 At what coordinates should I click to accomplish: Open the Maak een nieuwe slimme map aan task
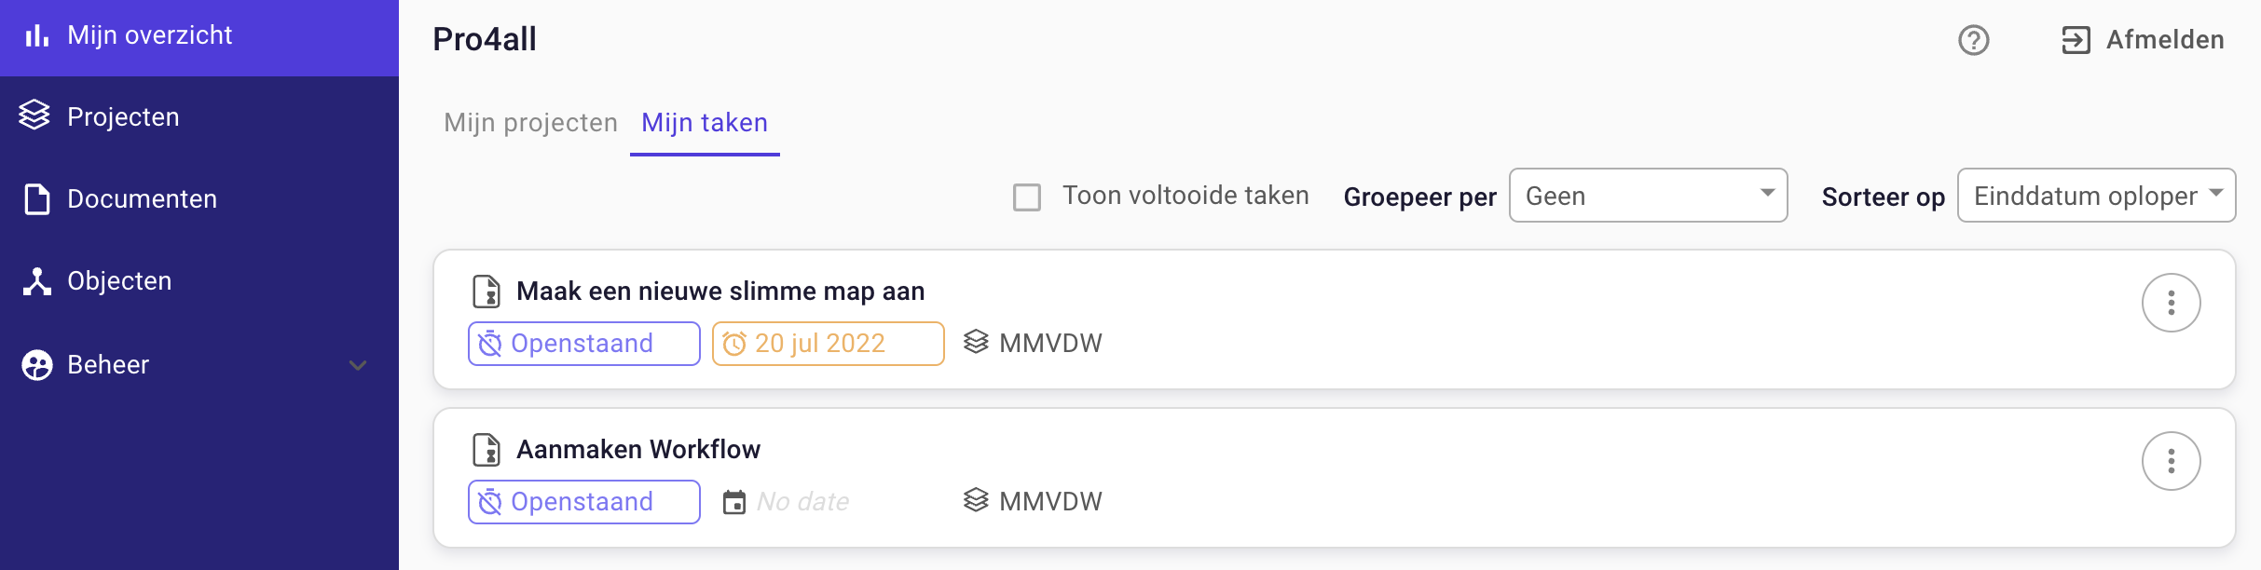click(x=720, y=292)
